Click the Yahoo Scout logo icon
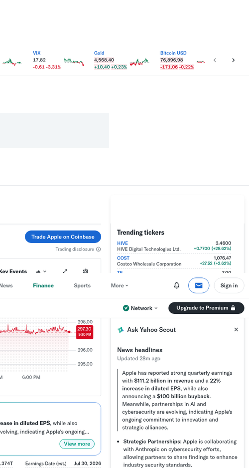This screenshot has width=249, height=468. coord(121,330)
